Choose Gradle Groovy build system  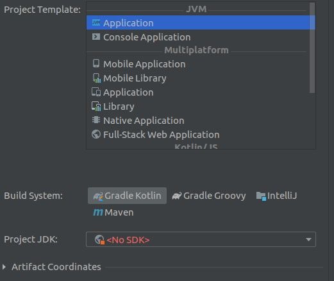(209, 196)
